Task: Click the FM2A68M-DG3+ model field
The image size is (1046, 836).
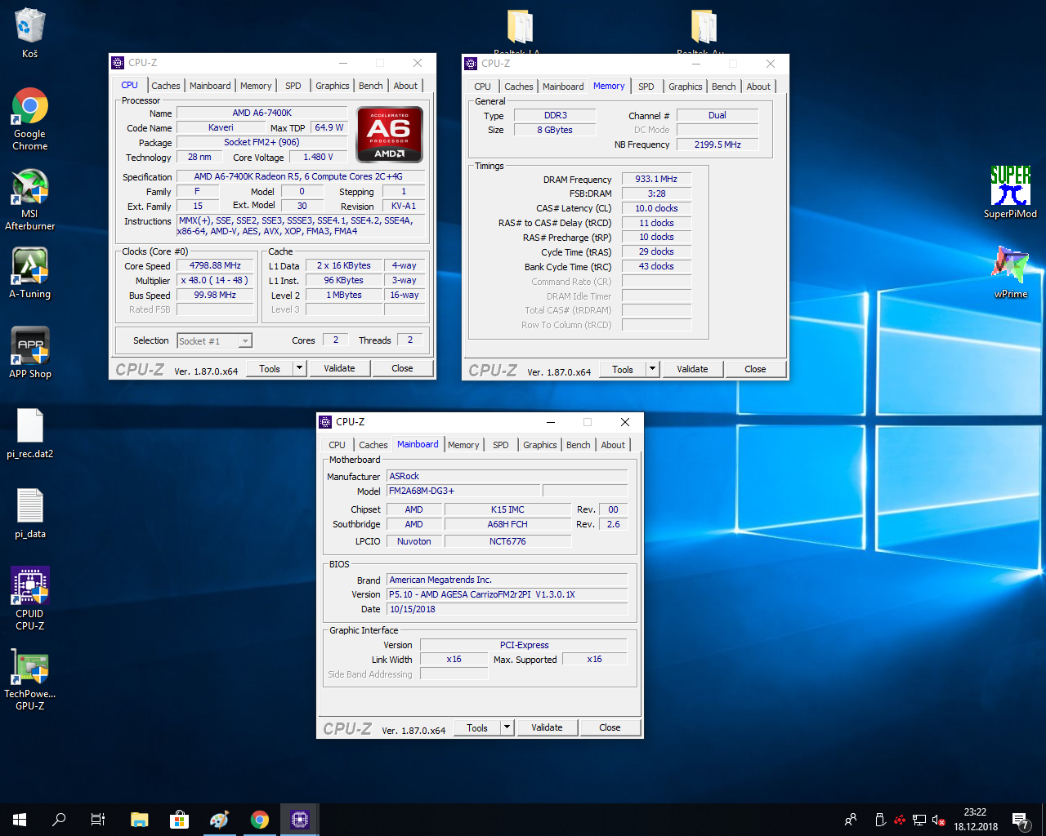Action: pos(463,491)
